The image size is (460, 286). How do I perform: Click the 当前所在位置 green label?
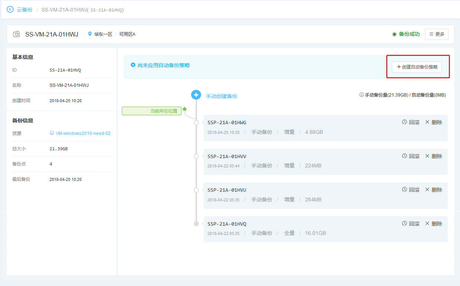point(152,111)
